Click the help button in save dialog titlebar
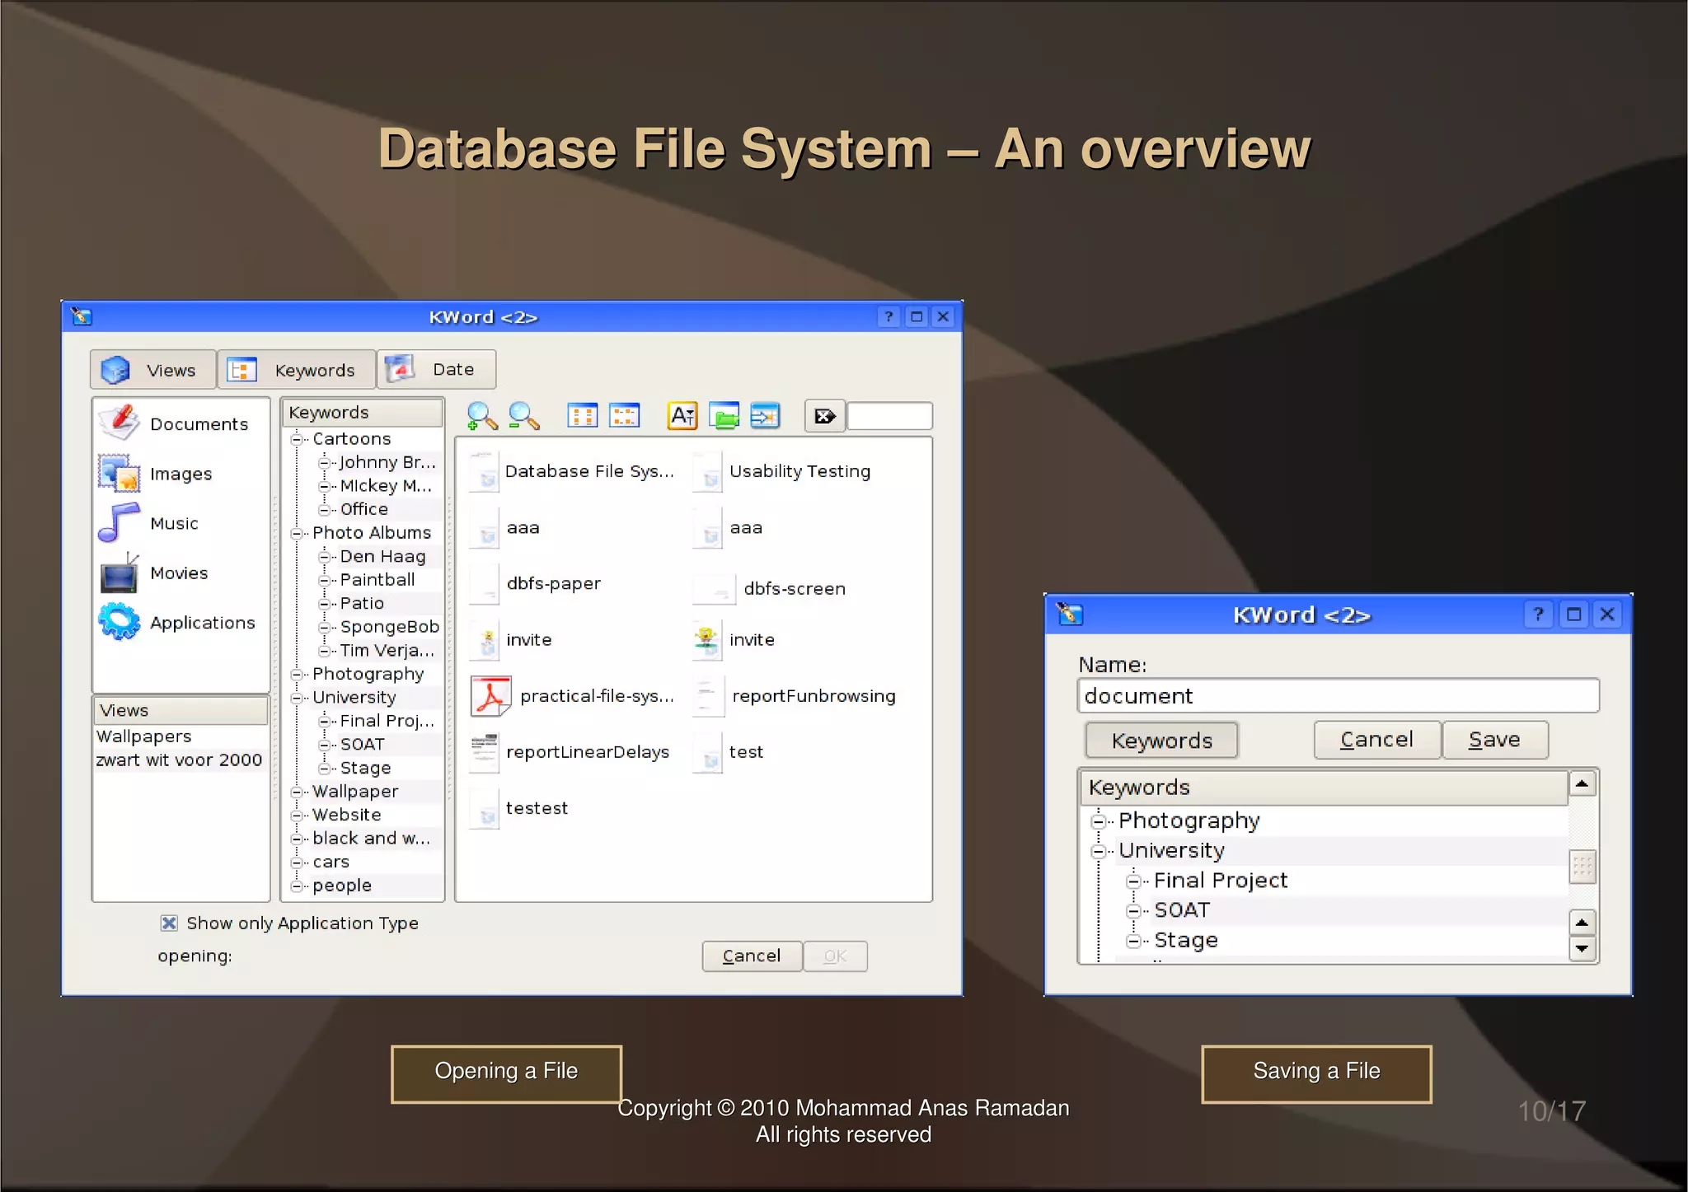 [1538, 615]
